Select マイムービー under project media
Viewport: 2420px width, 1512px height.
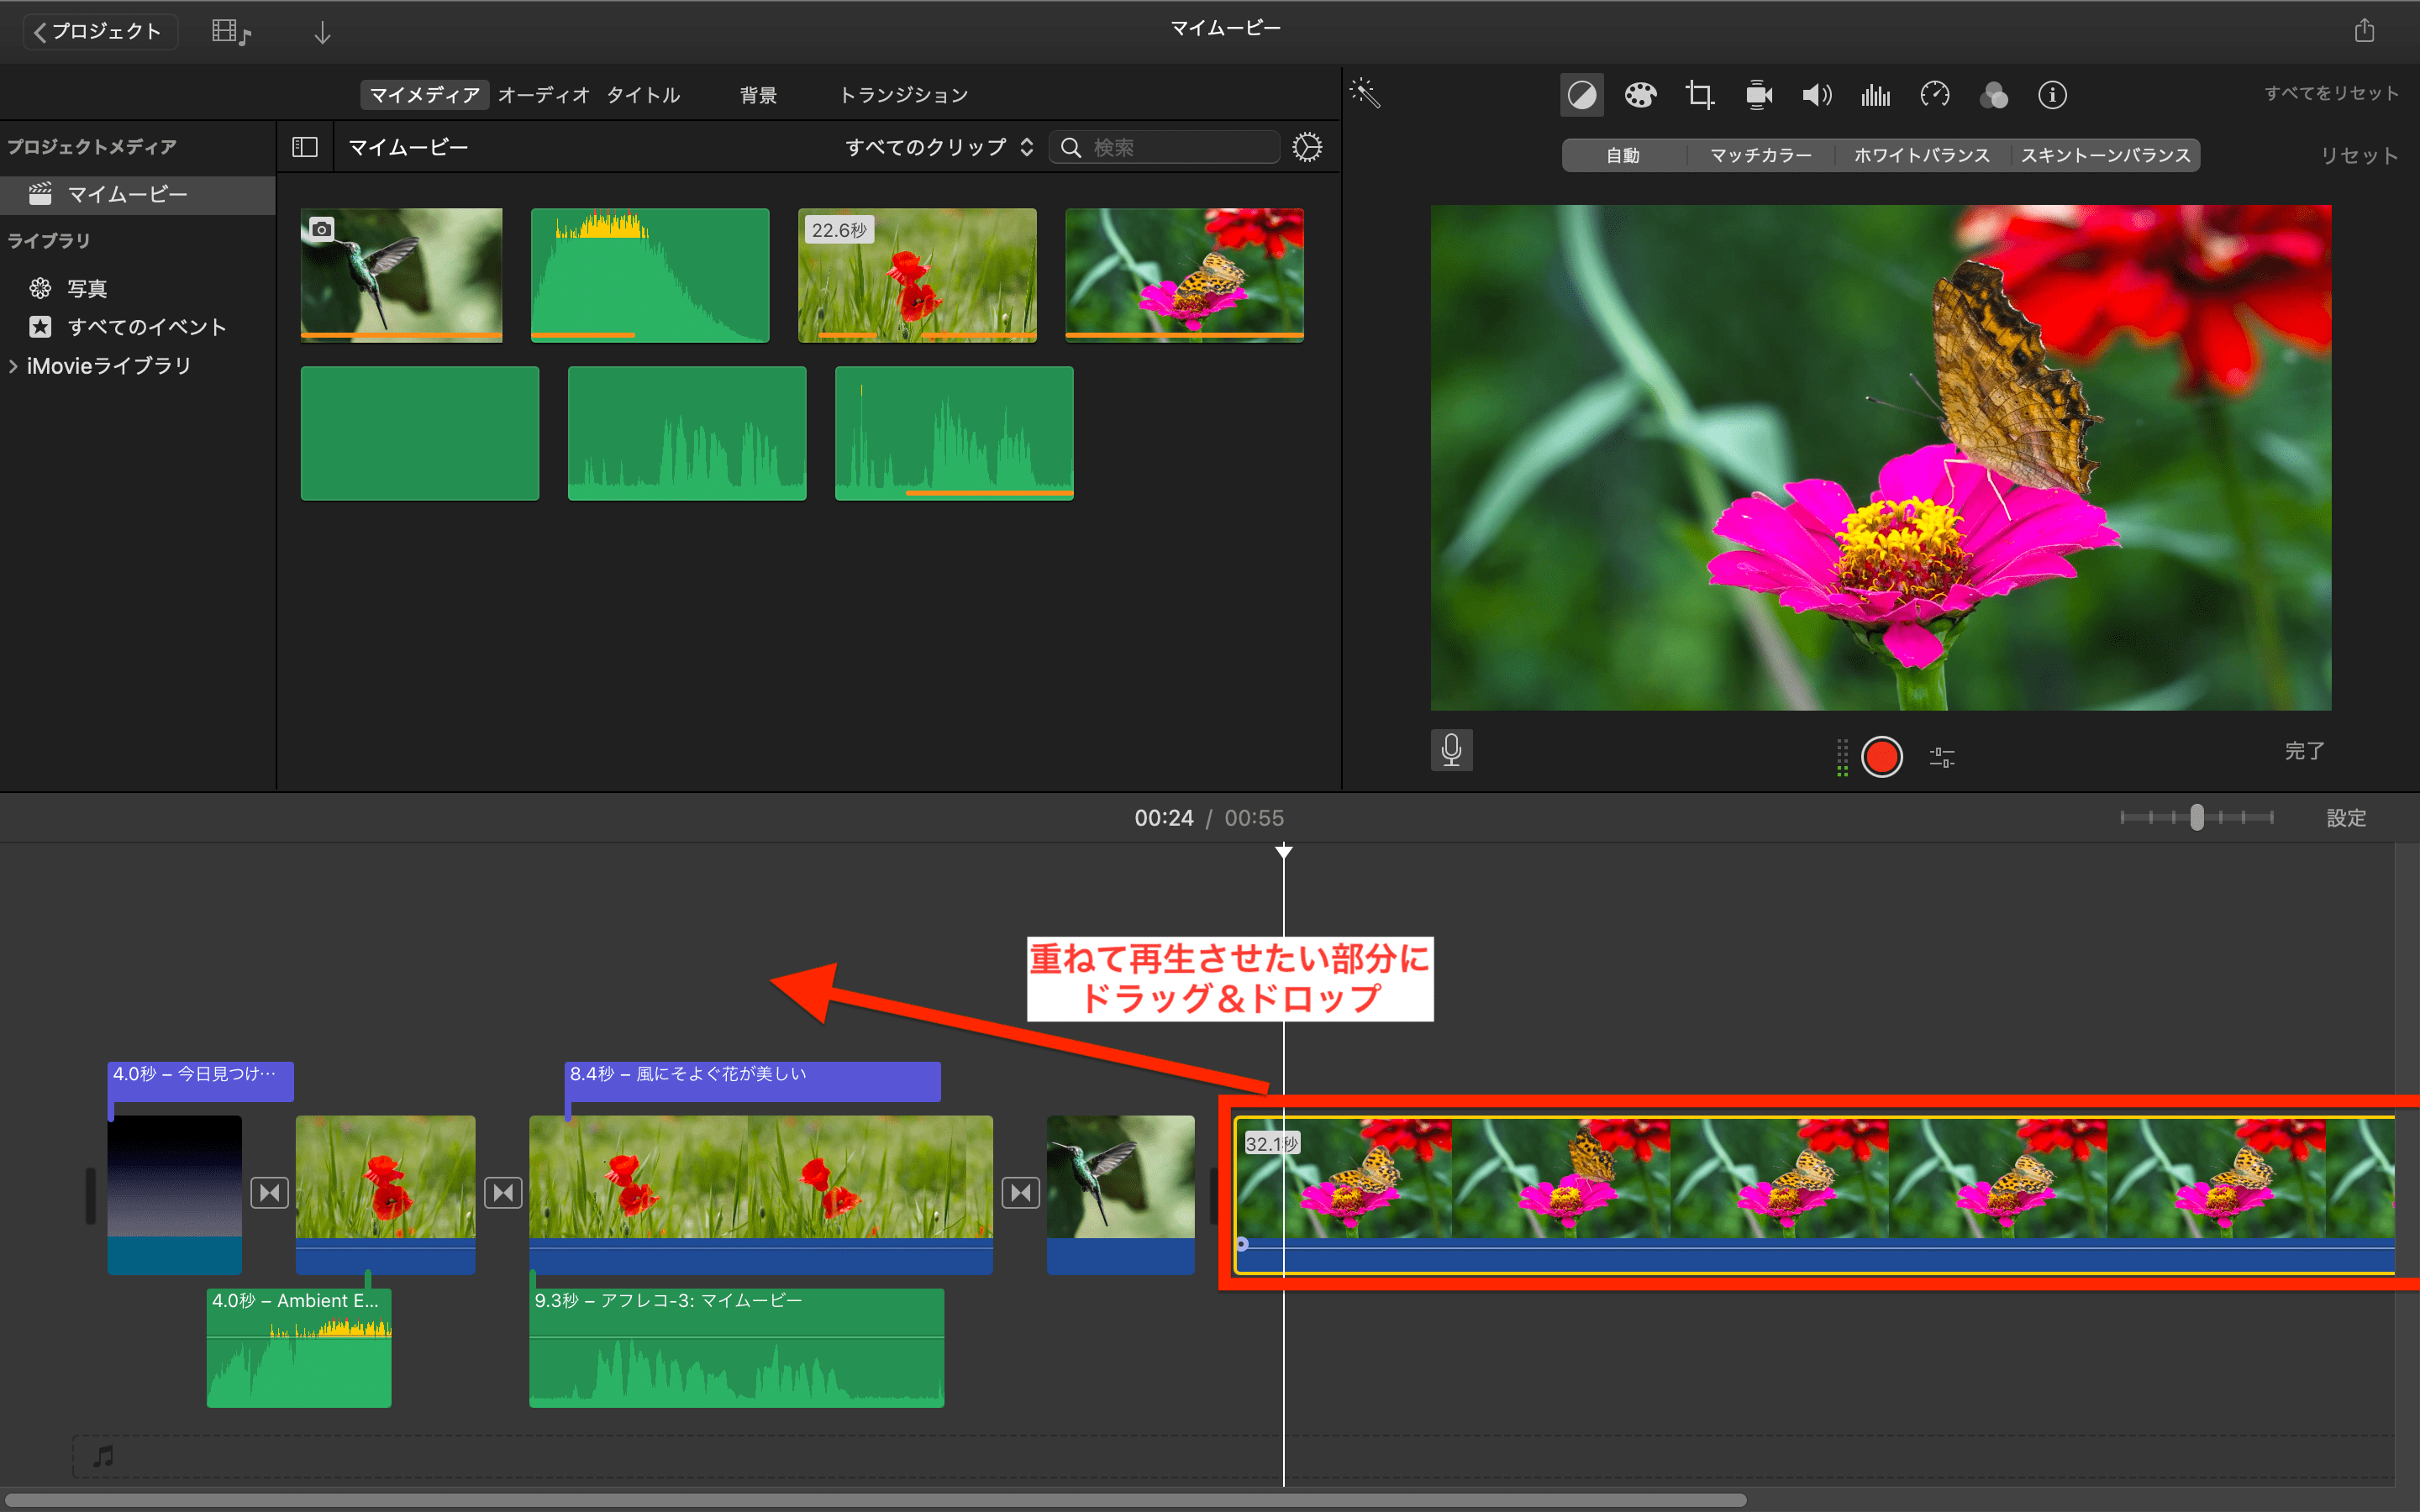137,195
